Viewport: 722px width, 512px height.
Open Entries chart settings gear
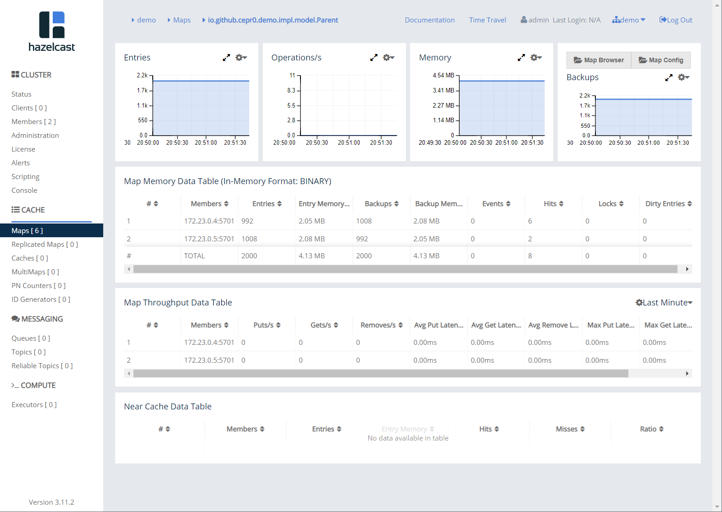(x=241, y=58)
